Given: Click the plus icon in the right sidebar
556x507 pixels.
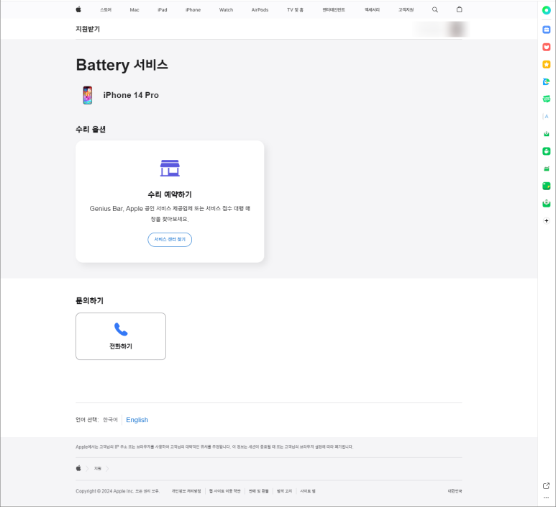Looking at the screenshot, I should 547,220.
